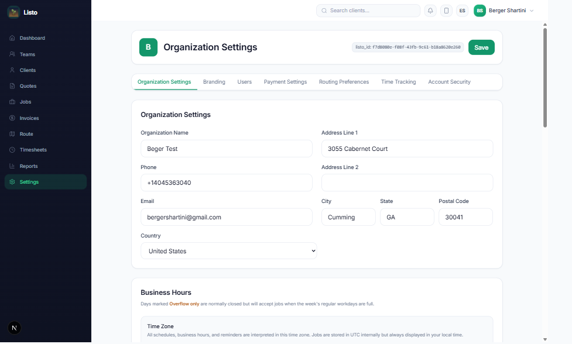Click the search magnifier icon
Viewport: 572px width, 344px height.
[x=324, y=11]
